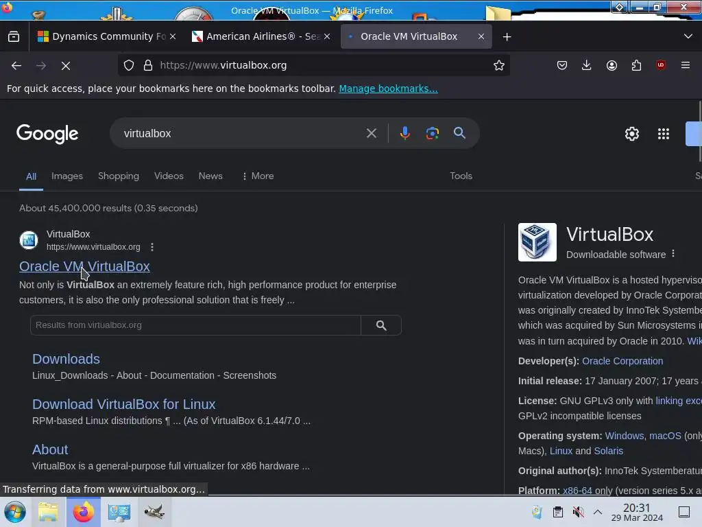Screen dimensions: 702x527
Task: Open a new tab with plus
Action: pos(507,37)
